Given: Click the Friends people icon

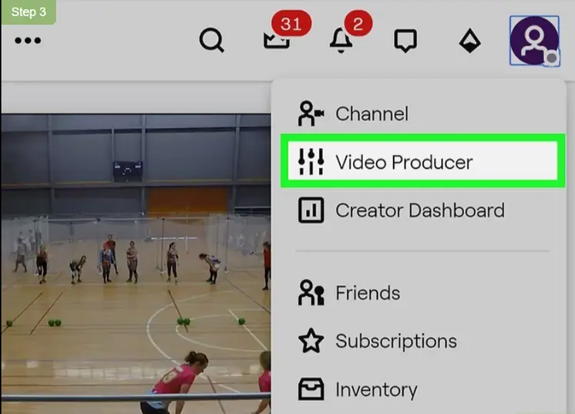Looking at the screenshot, I should pyautogui.click(x=311, y=293).
